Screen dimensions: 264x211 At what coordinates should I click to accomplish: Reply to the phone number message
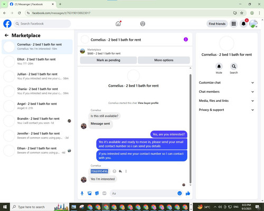(120, 171)
